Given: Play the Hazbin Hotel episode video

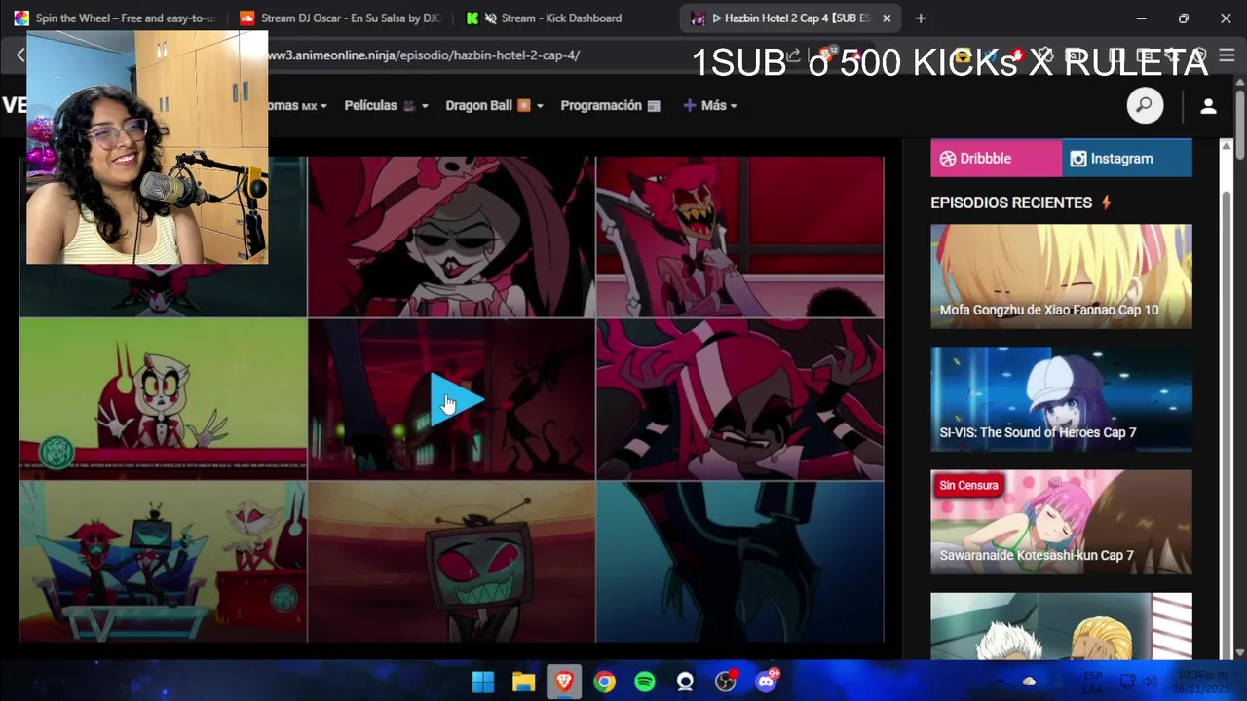Looking at the screenshot, I should click(458, 400).
